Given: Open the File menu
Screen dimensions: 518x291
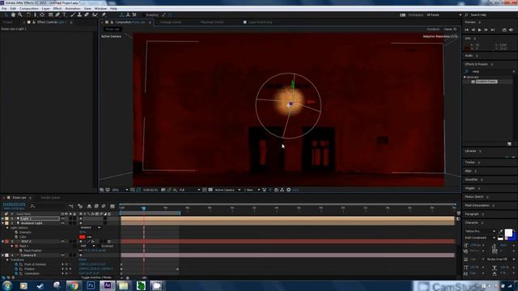Looking at the screenshot, I should click(4, 9).
